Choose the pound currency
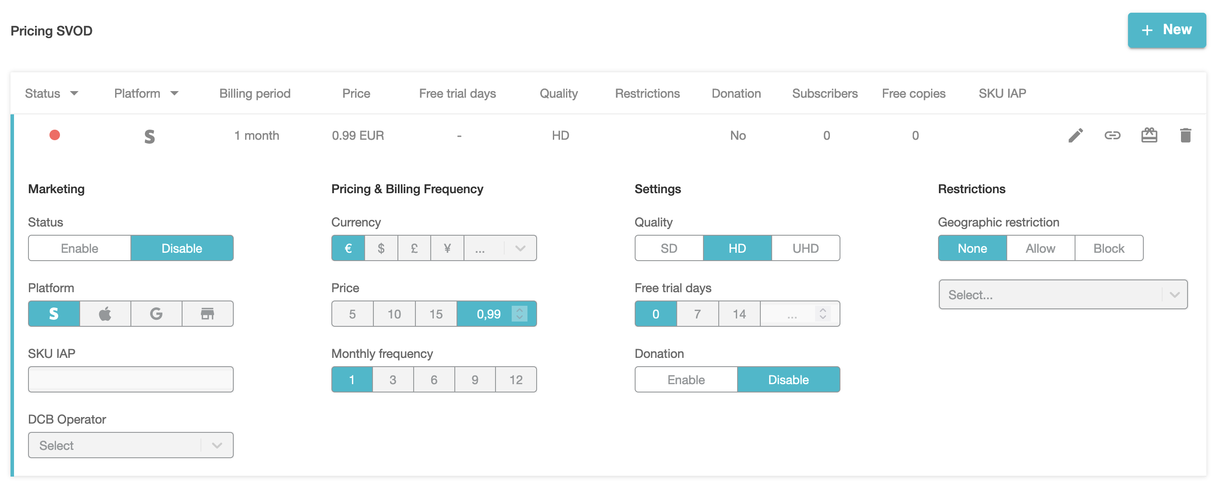This screenshot has height=495, width=1223. pyautogui.click(x=415, y=248)
